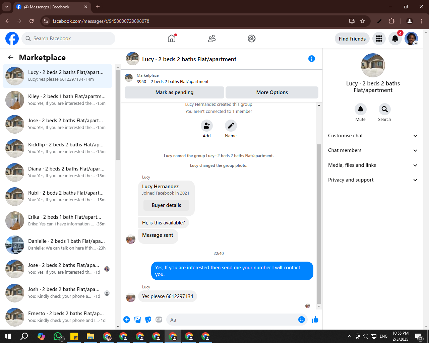Open conversation information blue icon
The height and width of the screenshot is (343, 429).
point(312,59)
